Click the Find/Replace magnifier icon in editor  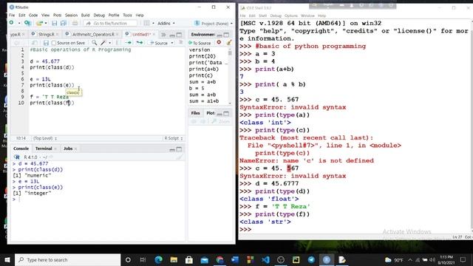[95, 43]
